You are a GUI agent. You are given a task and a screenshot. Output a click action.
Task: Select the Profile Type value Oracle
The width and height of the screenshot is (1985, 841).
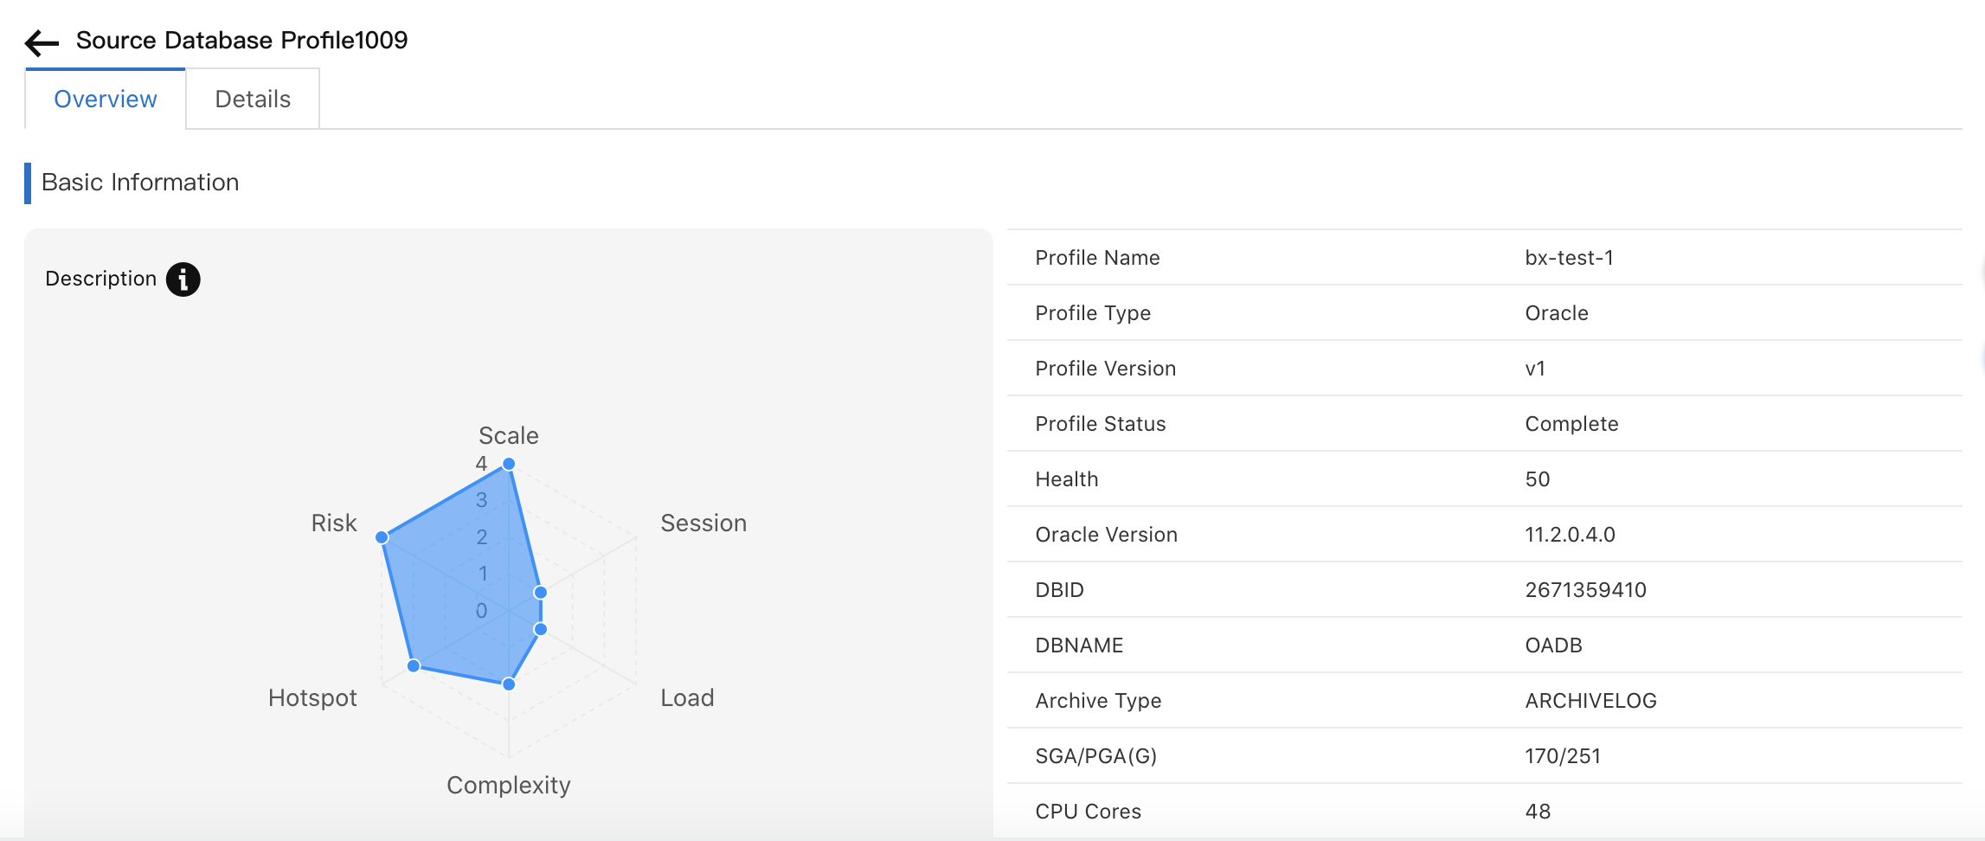[x=1557, y=313]
